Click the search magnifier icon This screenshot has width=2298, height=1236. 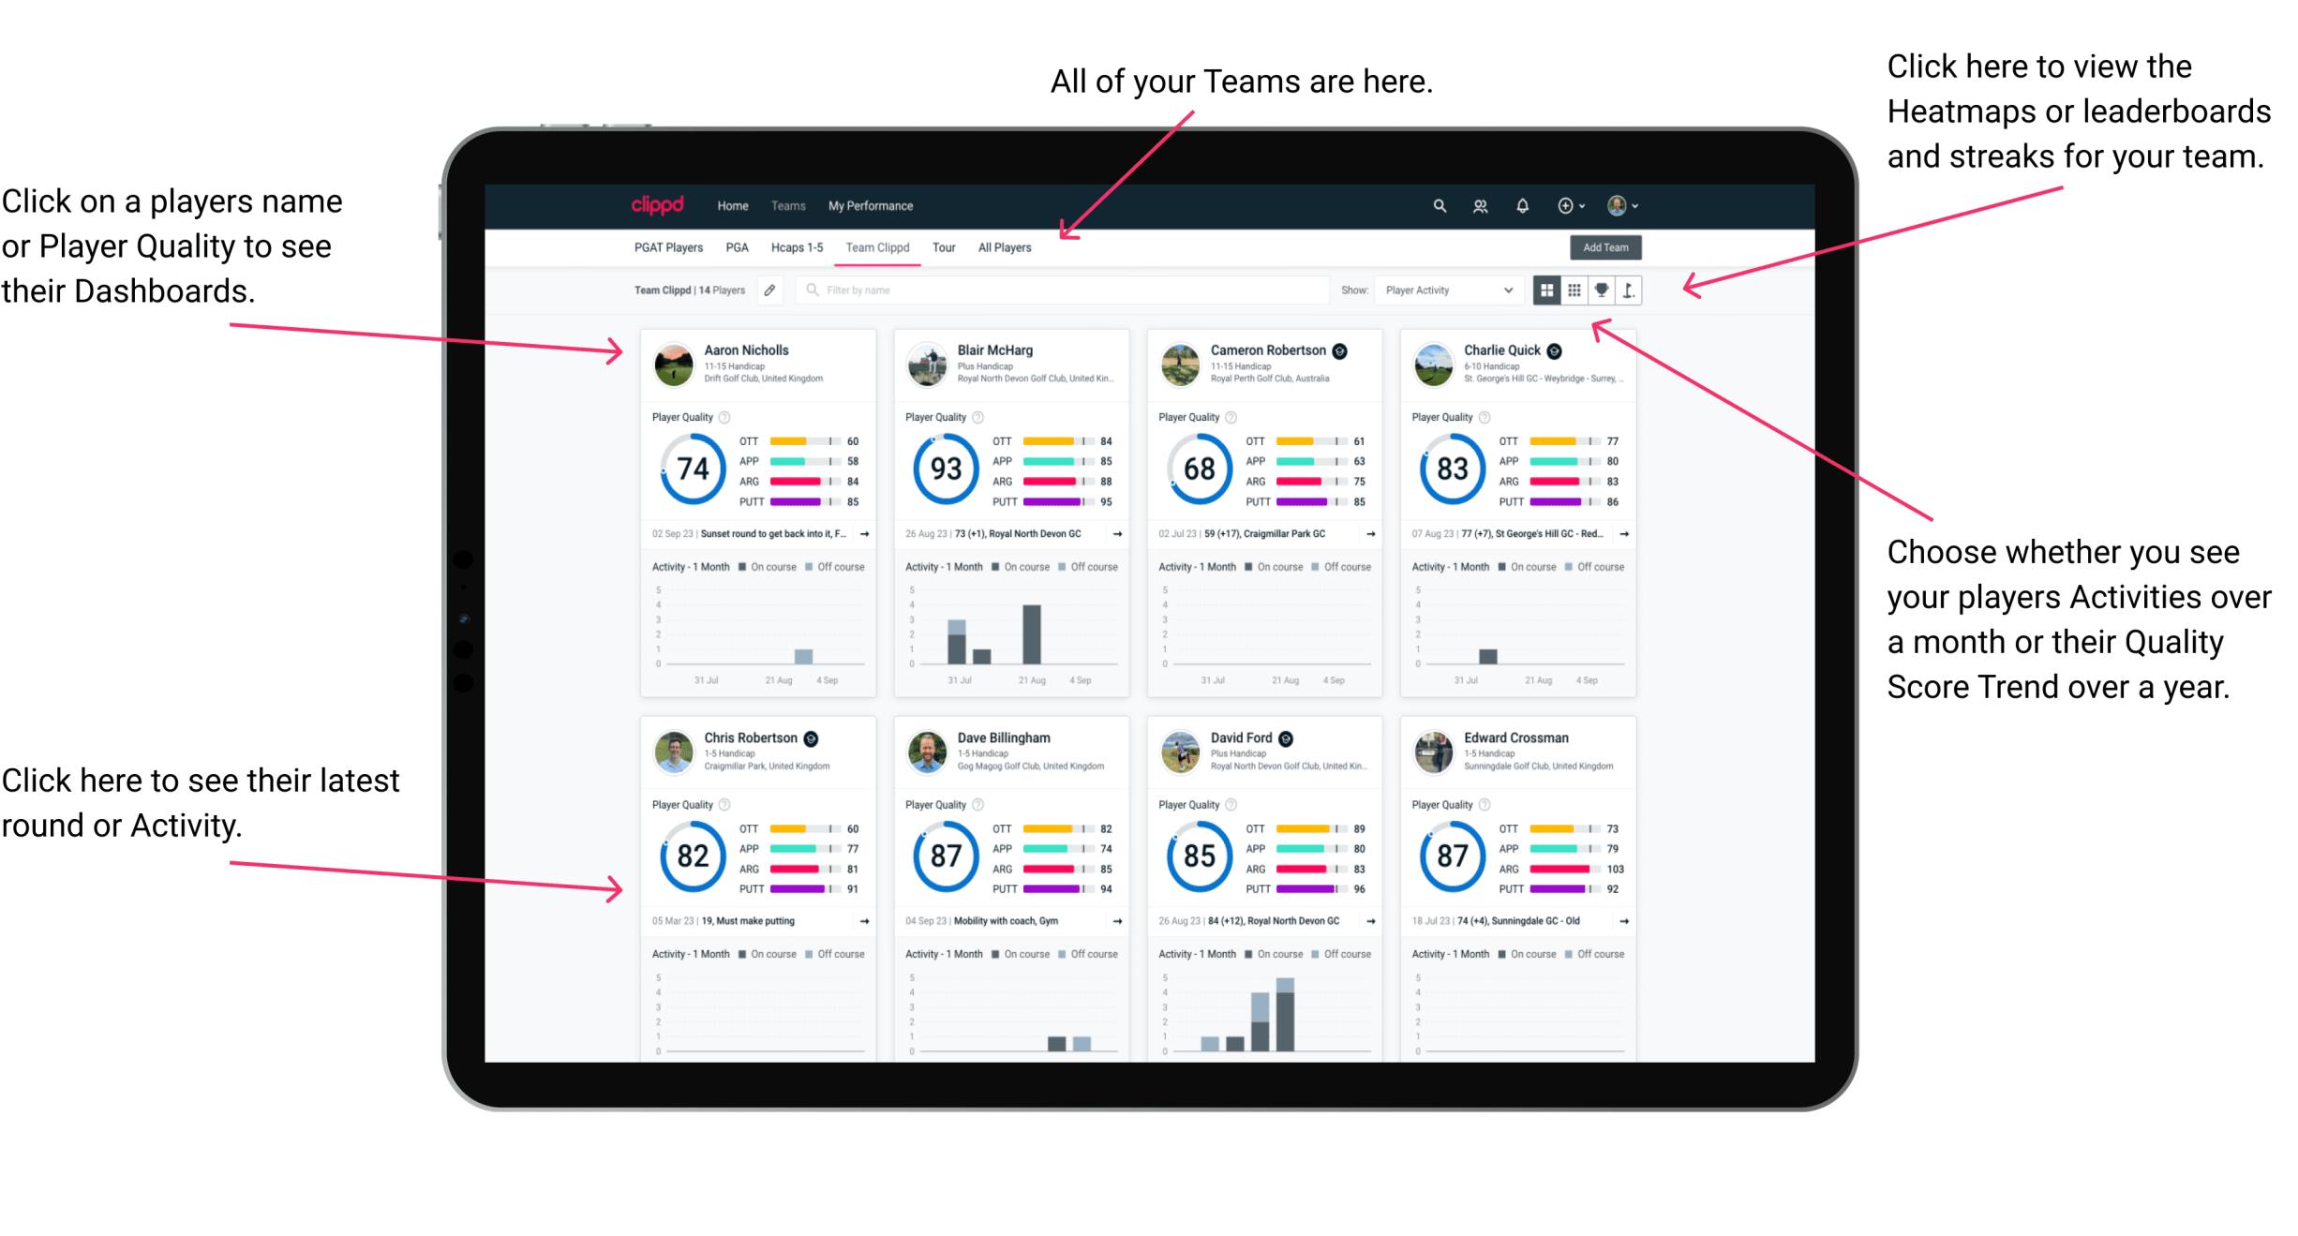click(1437, 205)
